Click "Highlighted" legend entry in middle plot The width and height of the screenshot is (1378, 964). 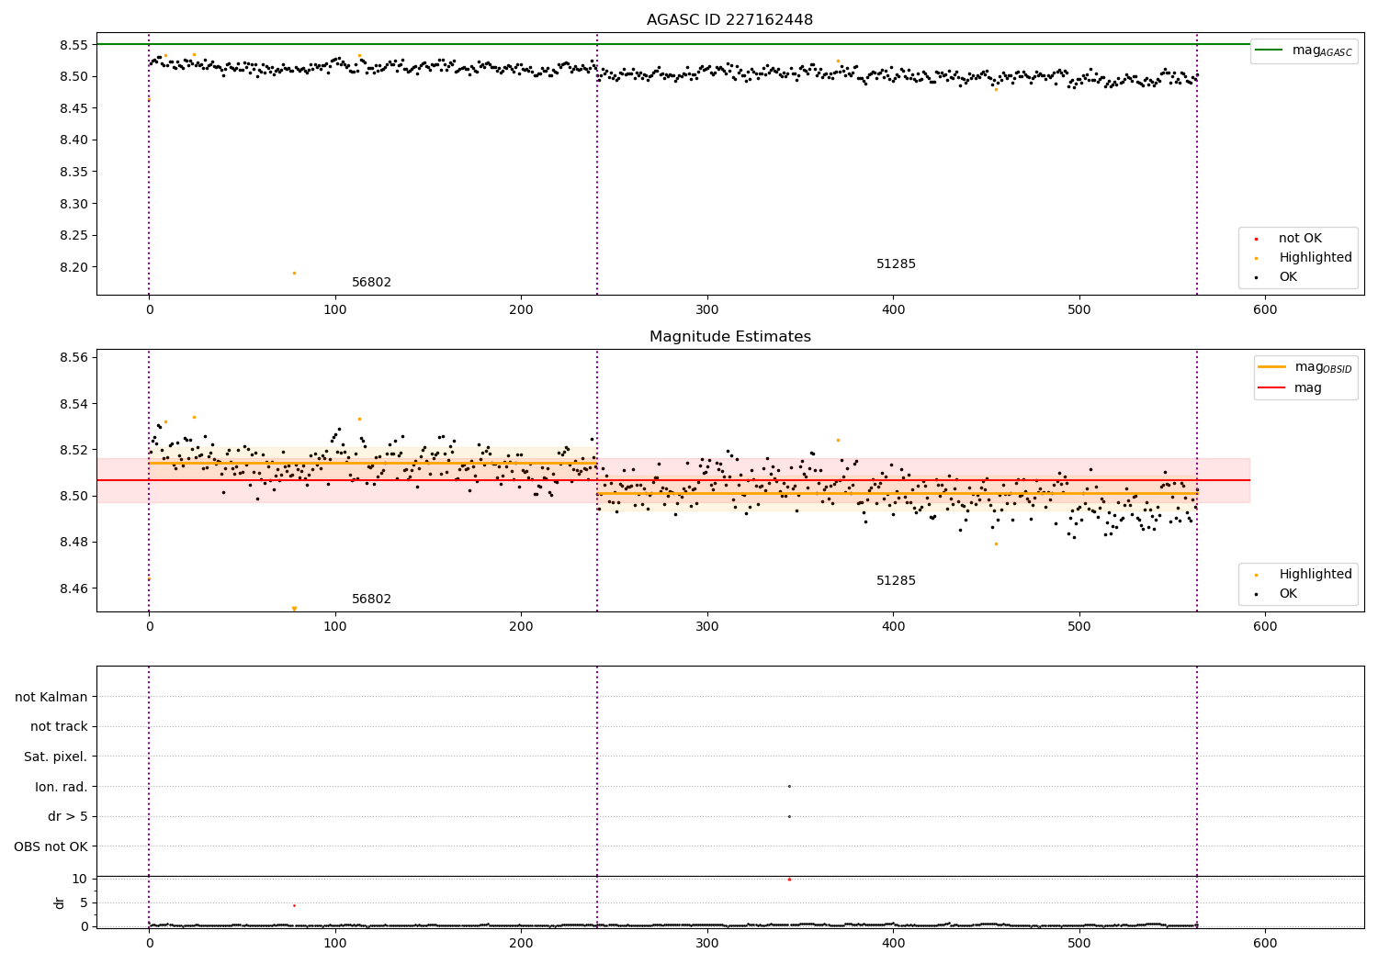point(1303,575)
